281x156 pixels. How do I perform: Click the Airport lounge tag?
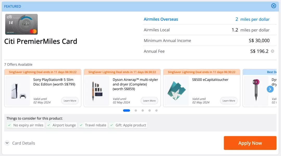click(61, 125)
